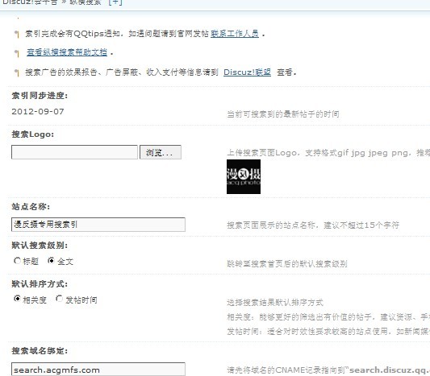Click the 跳转至搜索首页后的默认搜索级别 hint
430x376 pixels.
287,264
